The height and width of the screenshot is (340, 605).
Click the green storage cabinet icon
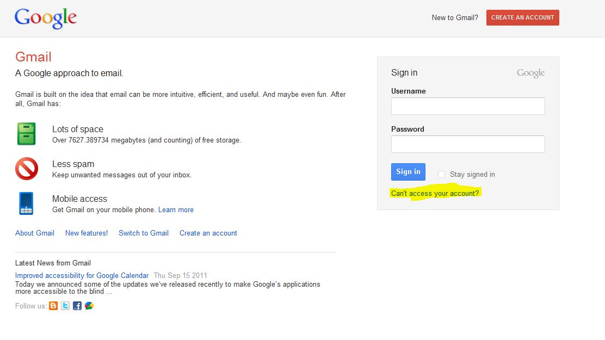[x=26, y=134]
